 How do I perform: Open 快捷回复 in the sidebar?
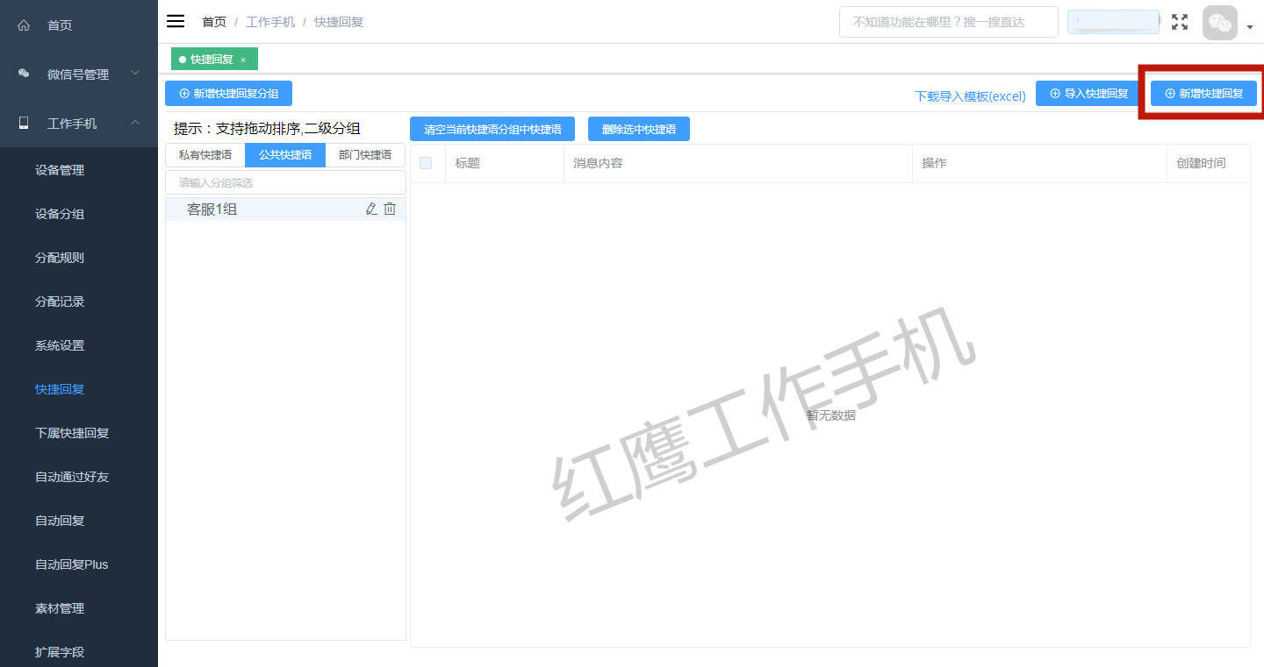(60, 389)
